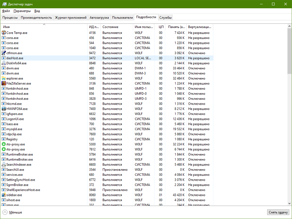Select fontdrvhost.exe with user UMFD-3
Screen dimensions: 292x219
pos(107,99)
